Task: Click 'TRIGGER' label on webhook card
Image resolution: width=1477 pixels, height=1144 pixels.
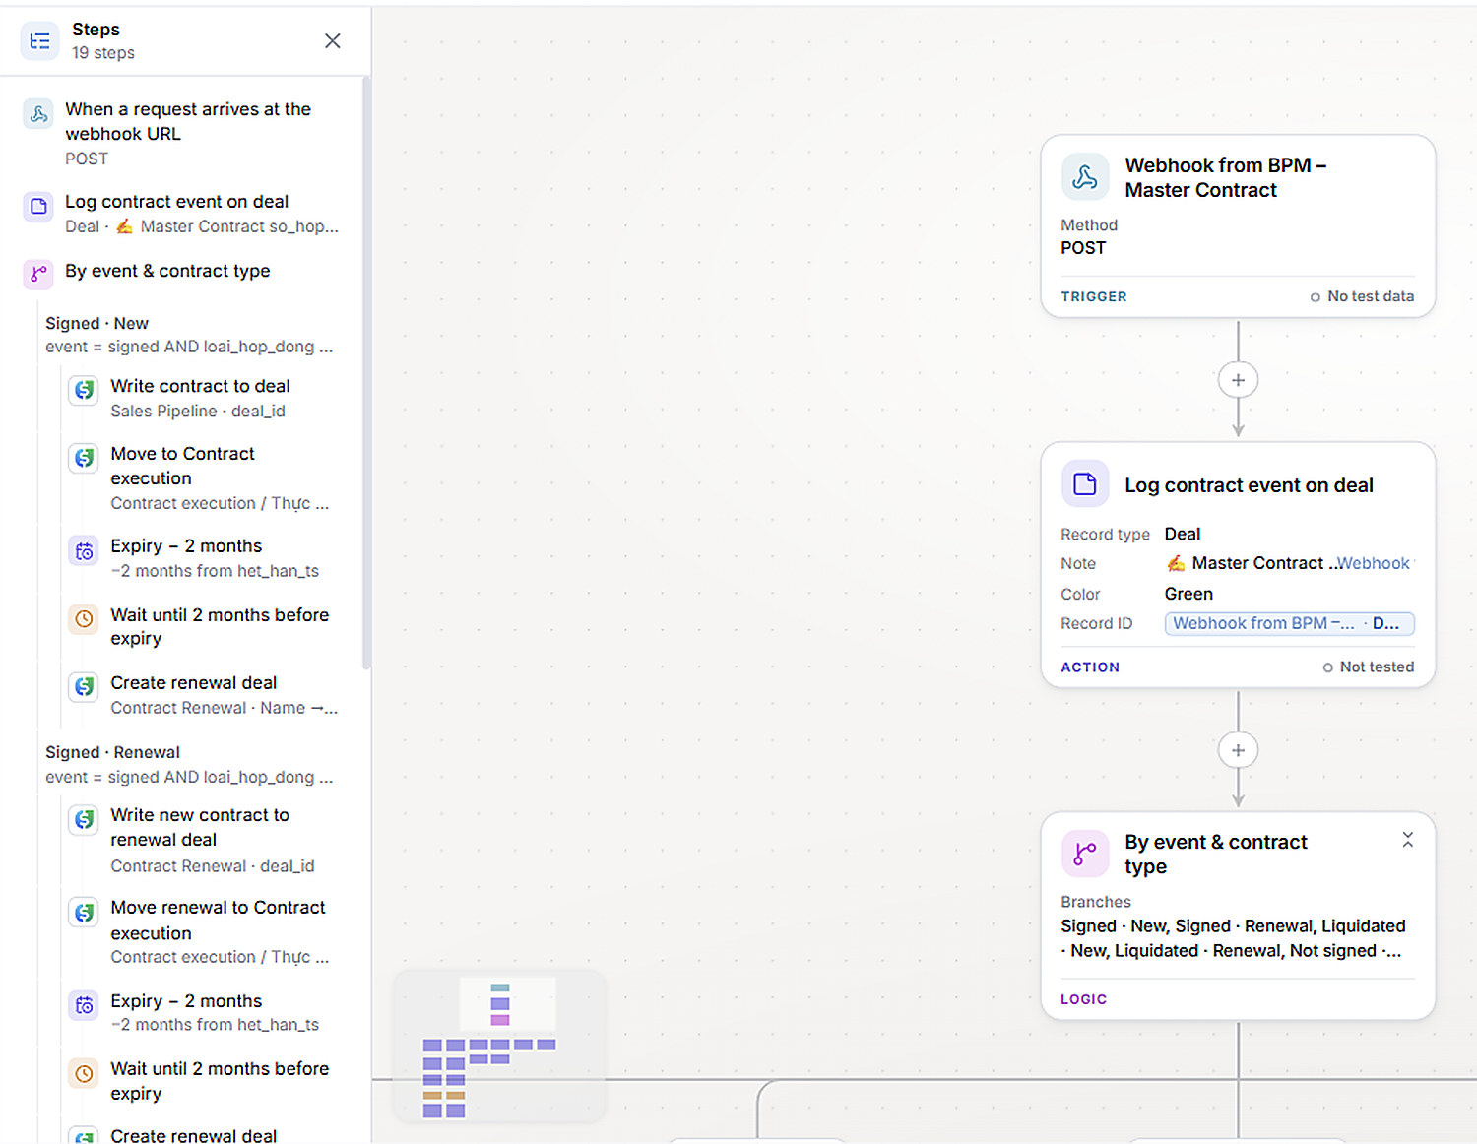Action: coord(1094,296)
